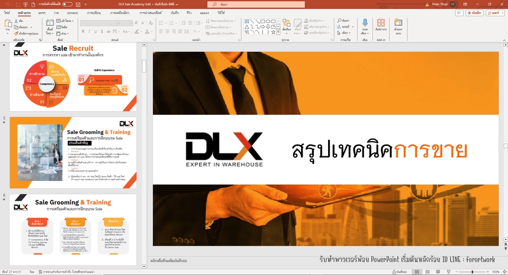Click the New file icon in quick access toolbar
Viewport: 508px width, 275px height.
tap(33, 4)
